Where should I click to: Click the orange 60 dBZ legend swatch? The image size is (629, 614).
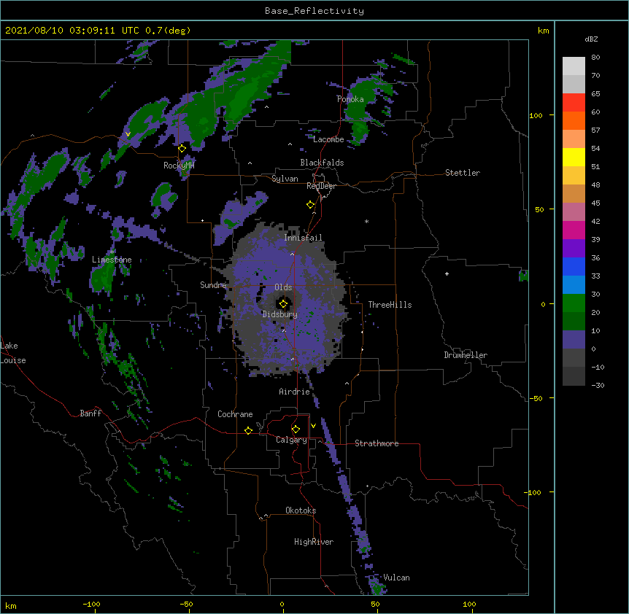[574, 120]
